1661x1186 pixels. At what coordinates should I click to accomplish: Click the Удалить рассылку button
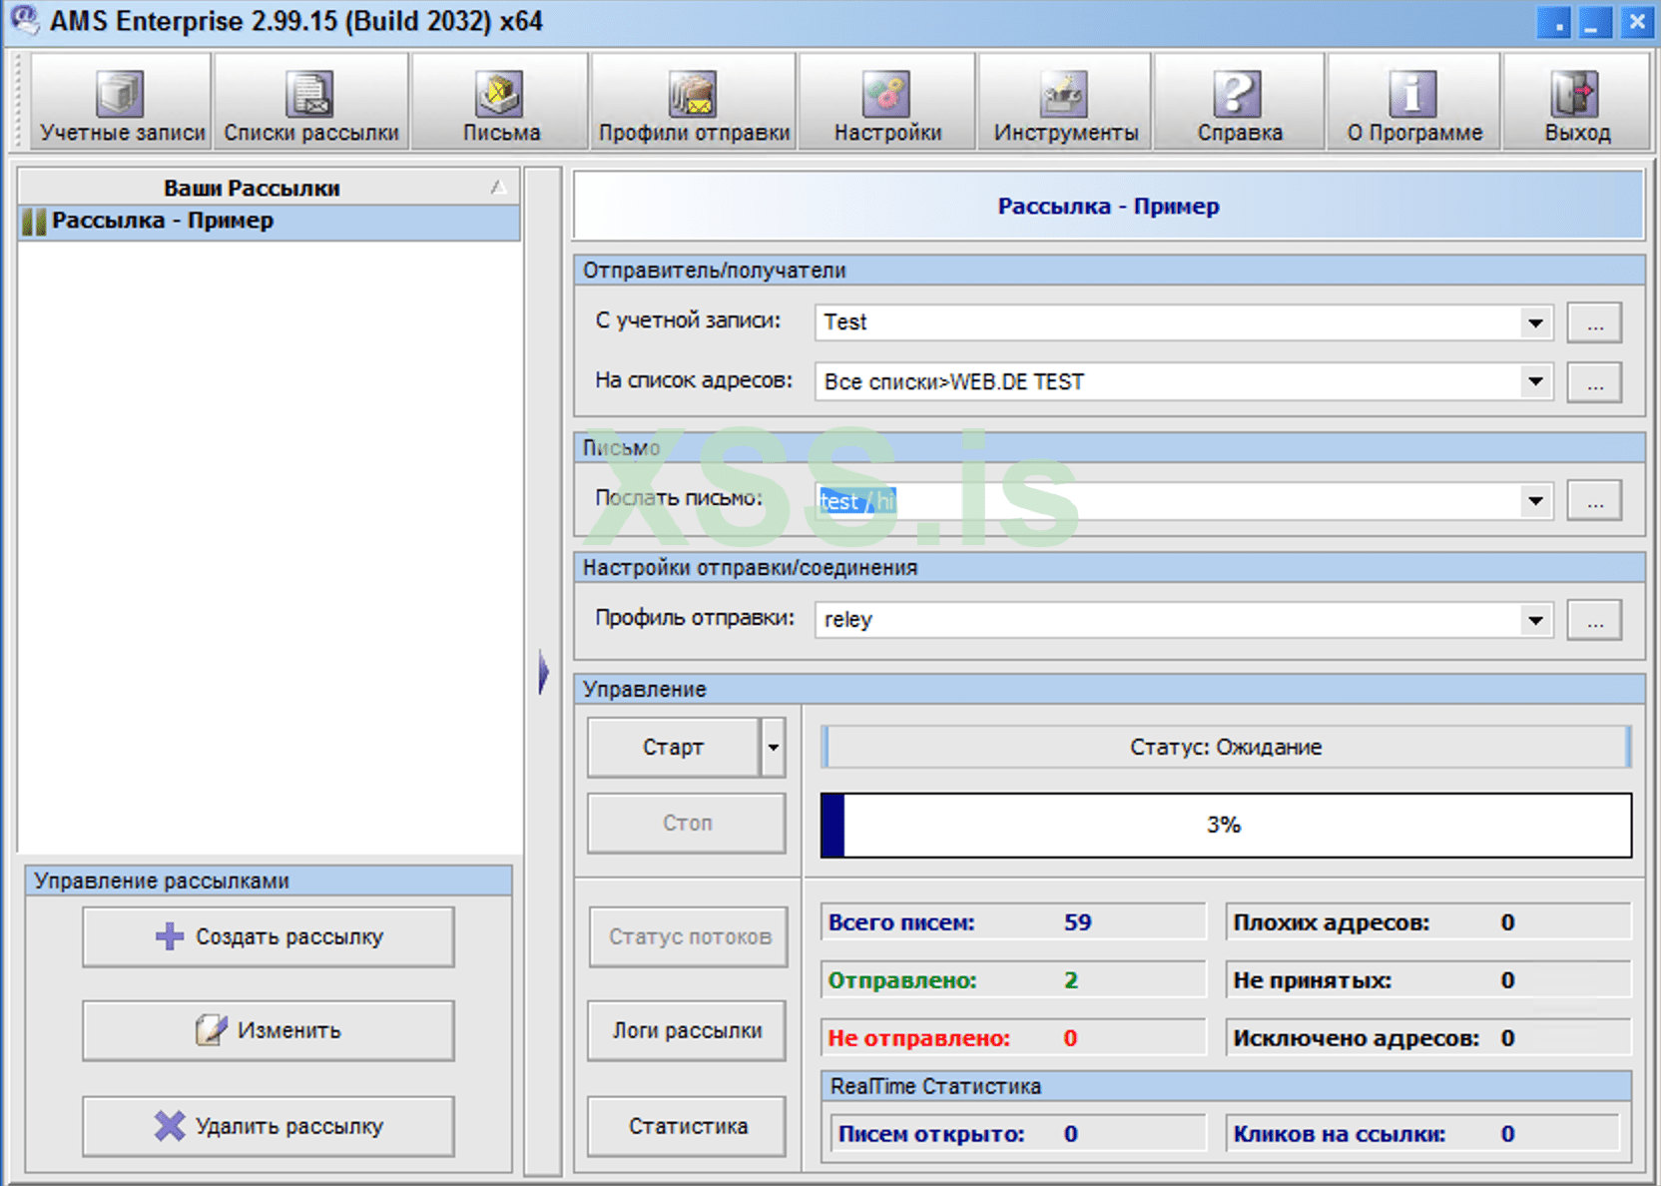click(x=269, y=1126)
